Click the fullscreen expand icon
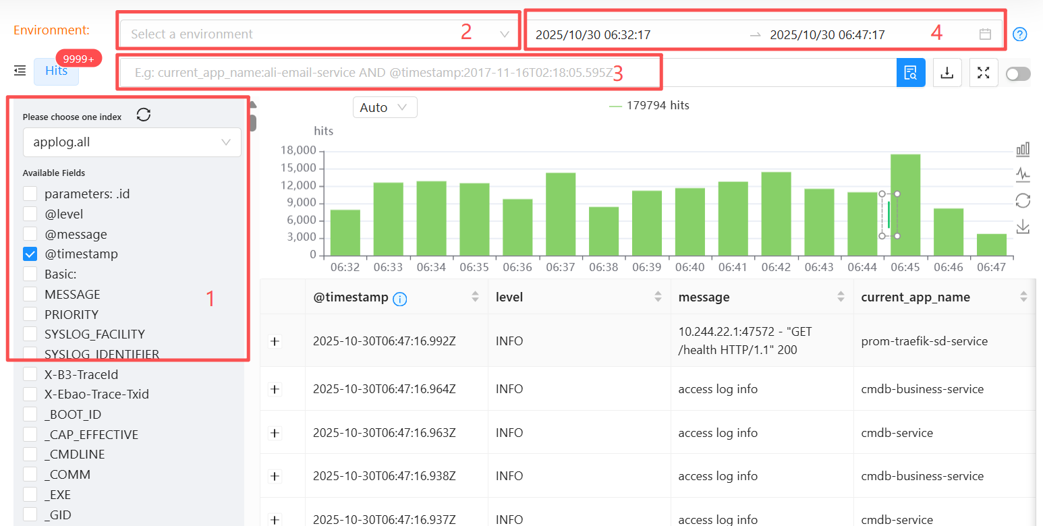The image size is (1043, 526). click(x=984, y=73)
